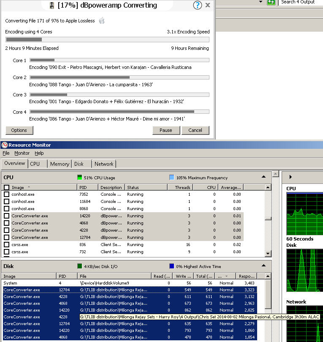Expand the graph pane arrow button
The height and width of the screenshot is (342, 323).
290,177
